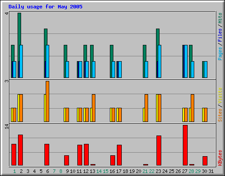The height and width of the screenshot is (176, 225).
Task: Click the 'Daily usage for May 2005' title
Action: coord(45,7)
